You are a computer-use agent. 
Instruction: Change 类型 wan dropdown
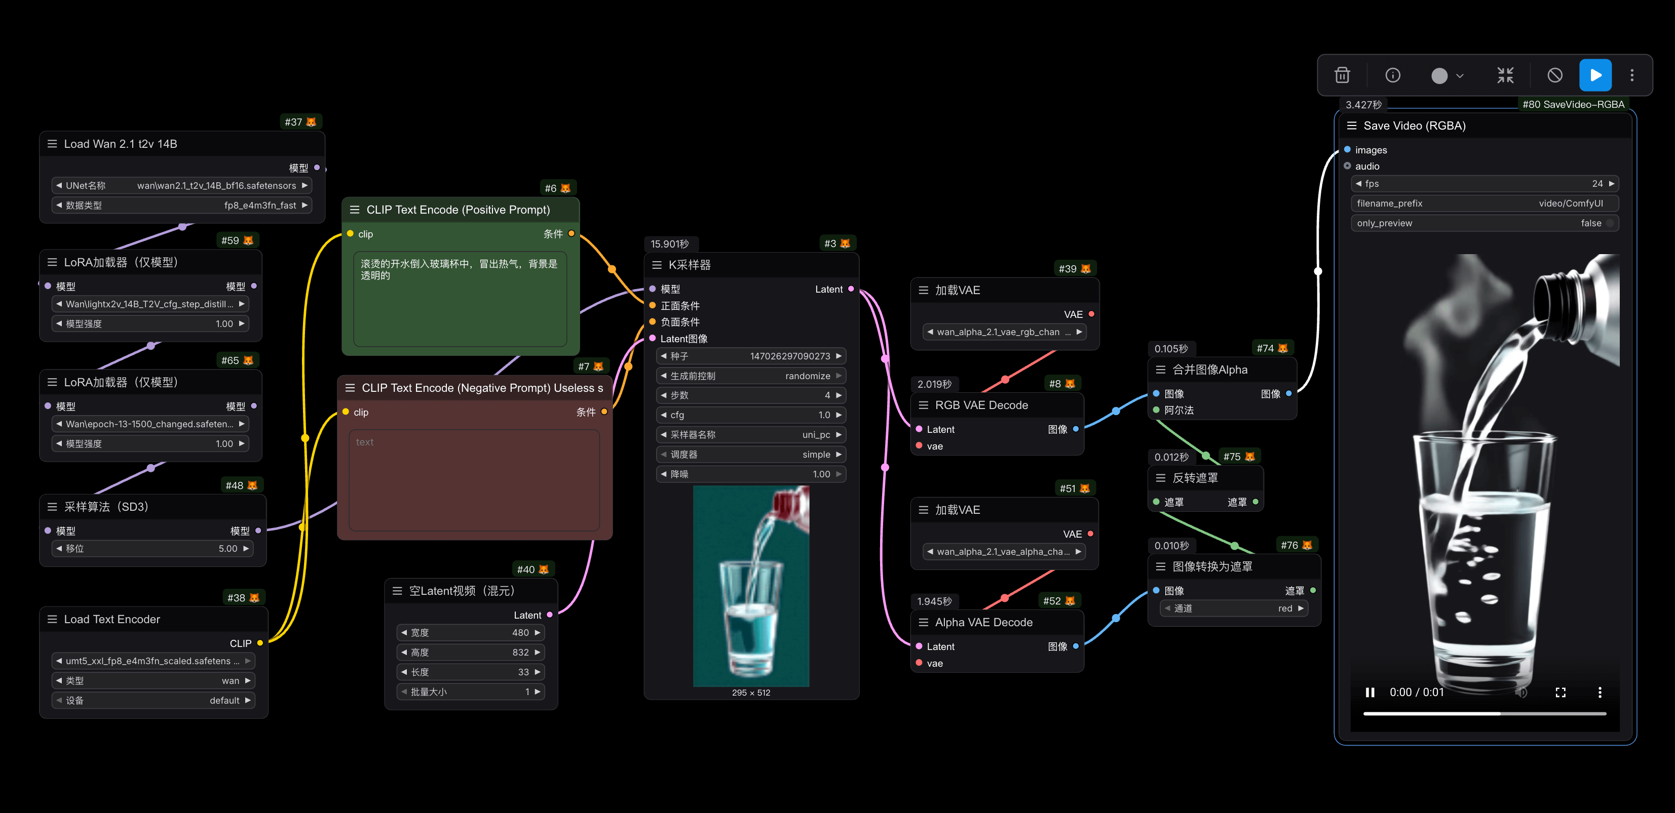(153, 681)
